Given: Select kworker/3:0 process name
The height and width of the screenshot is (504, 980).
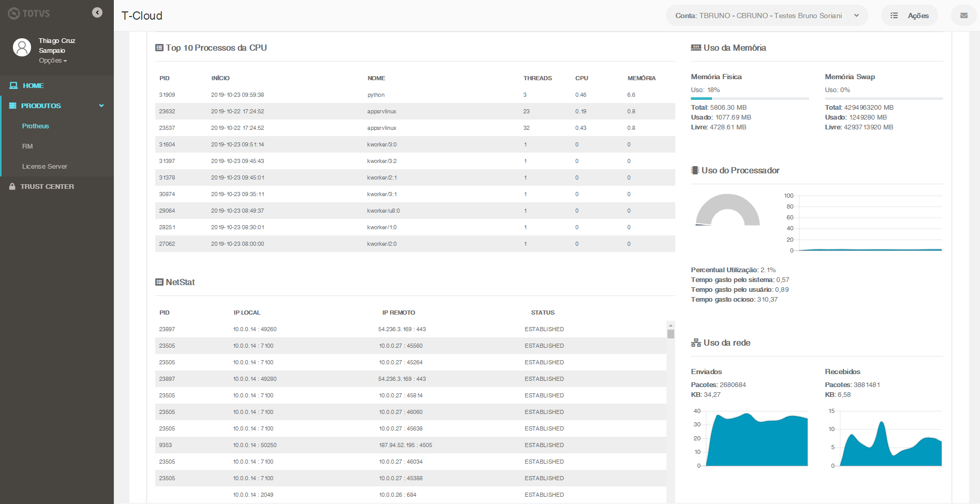Looking at the screenshot, I should click(x=382, y=144).
